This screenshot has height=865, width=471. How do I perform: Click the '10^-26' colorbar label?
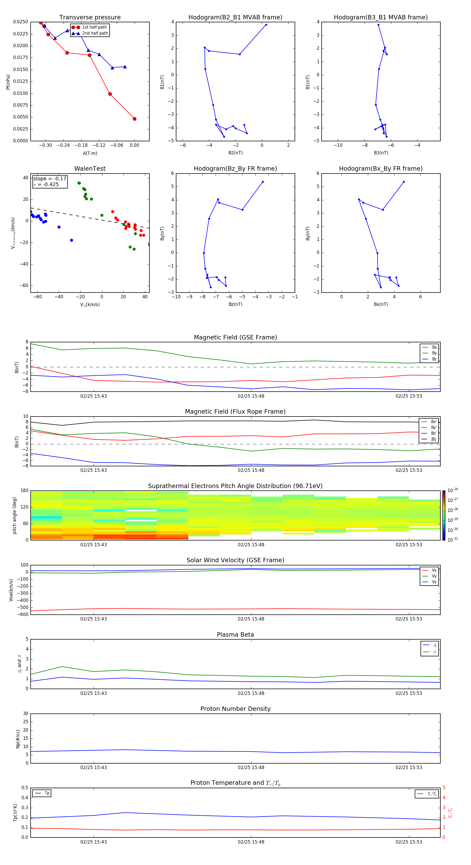point(453,490)
